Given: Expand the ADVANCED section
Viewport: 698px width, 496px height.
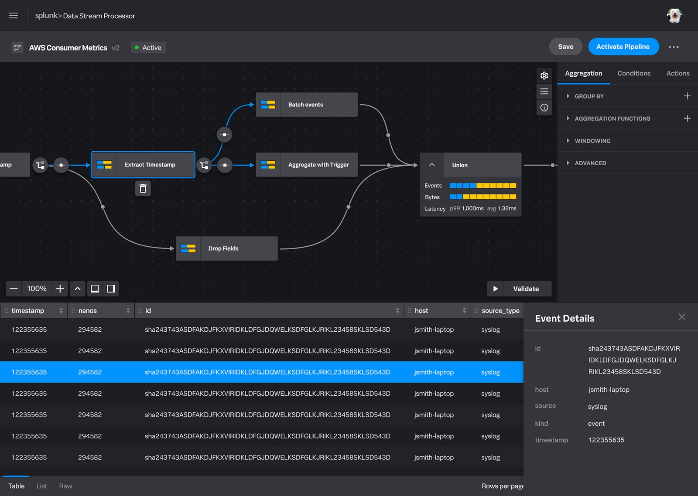Looking at the screenshot, I should tap(568, 163).
